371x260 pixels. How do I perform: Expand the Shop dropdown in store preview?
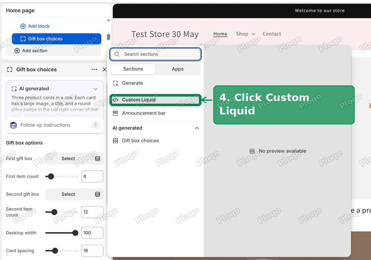[x=246, y=34]
